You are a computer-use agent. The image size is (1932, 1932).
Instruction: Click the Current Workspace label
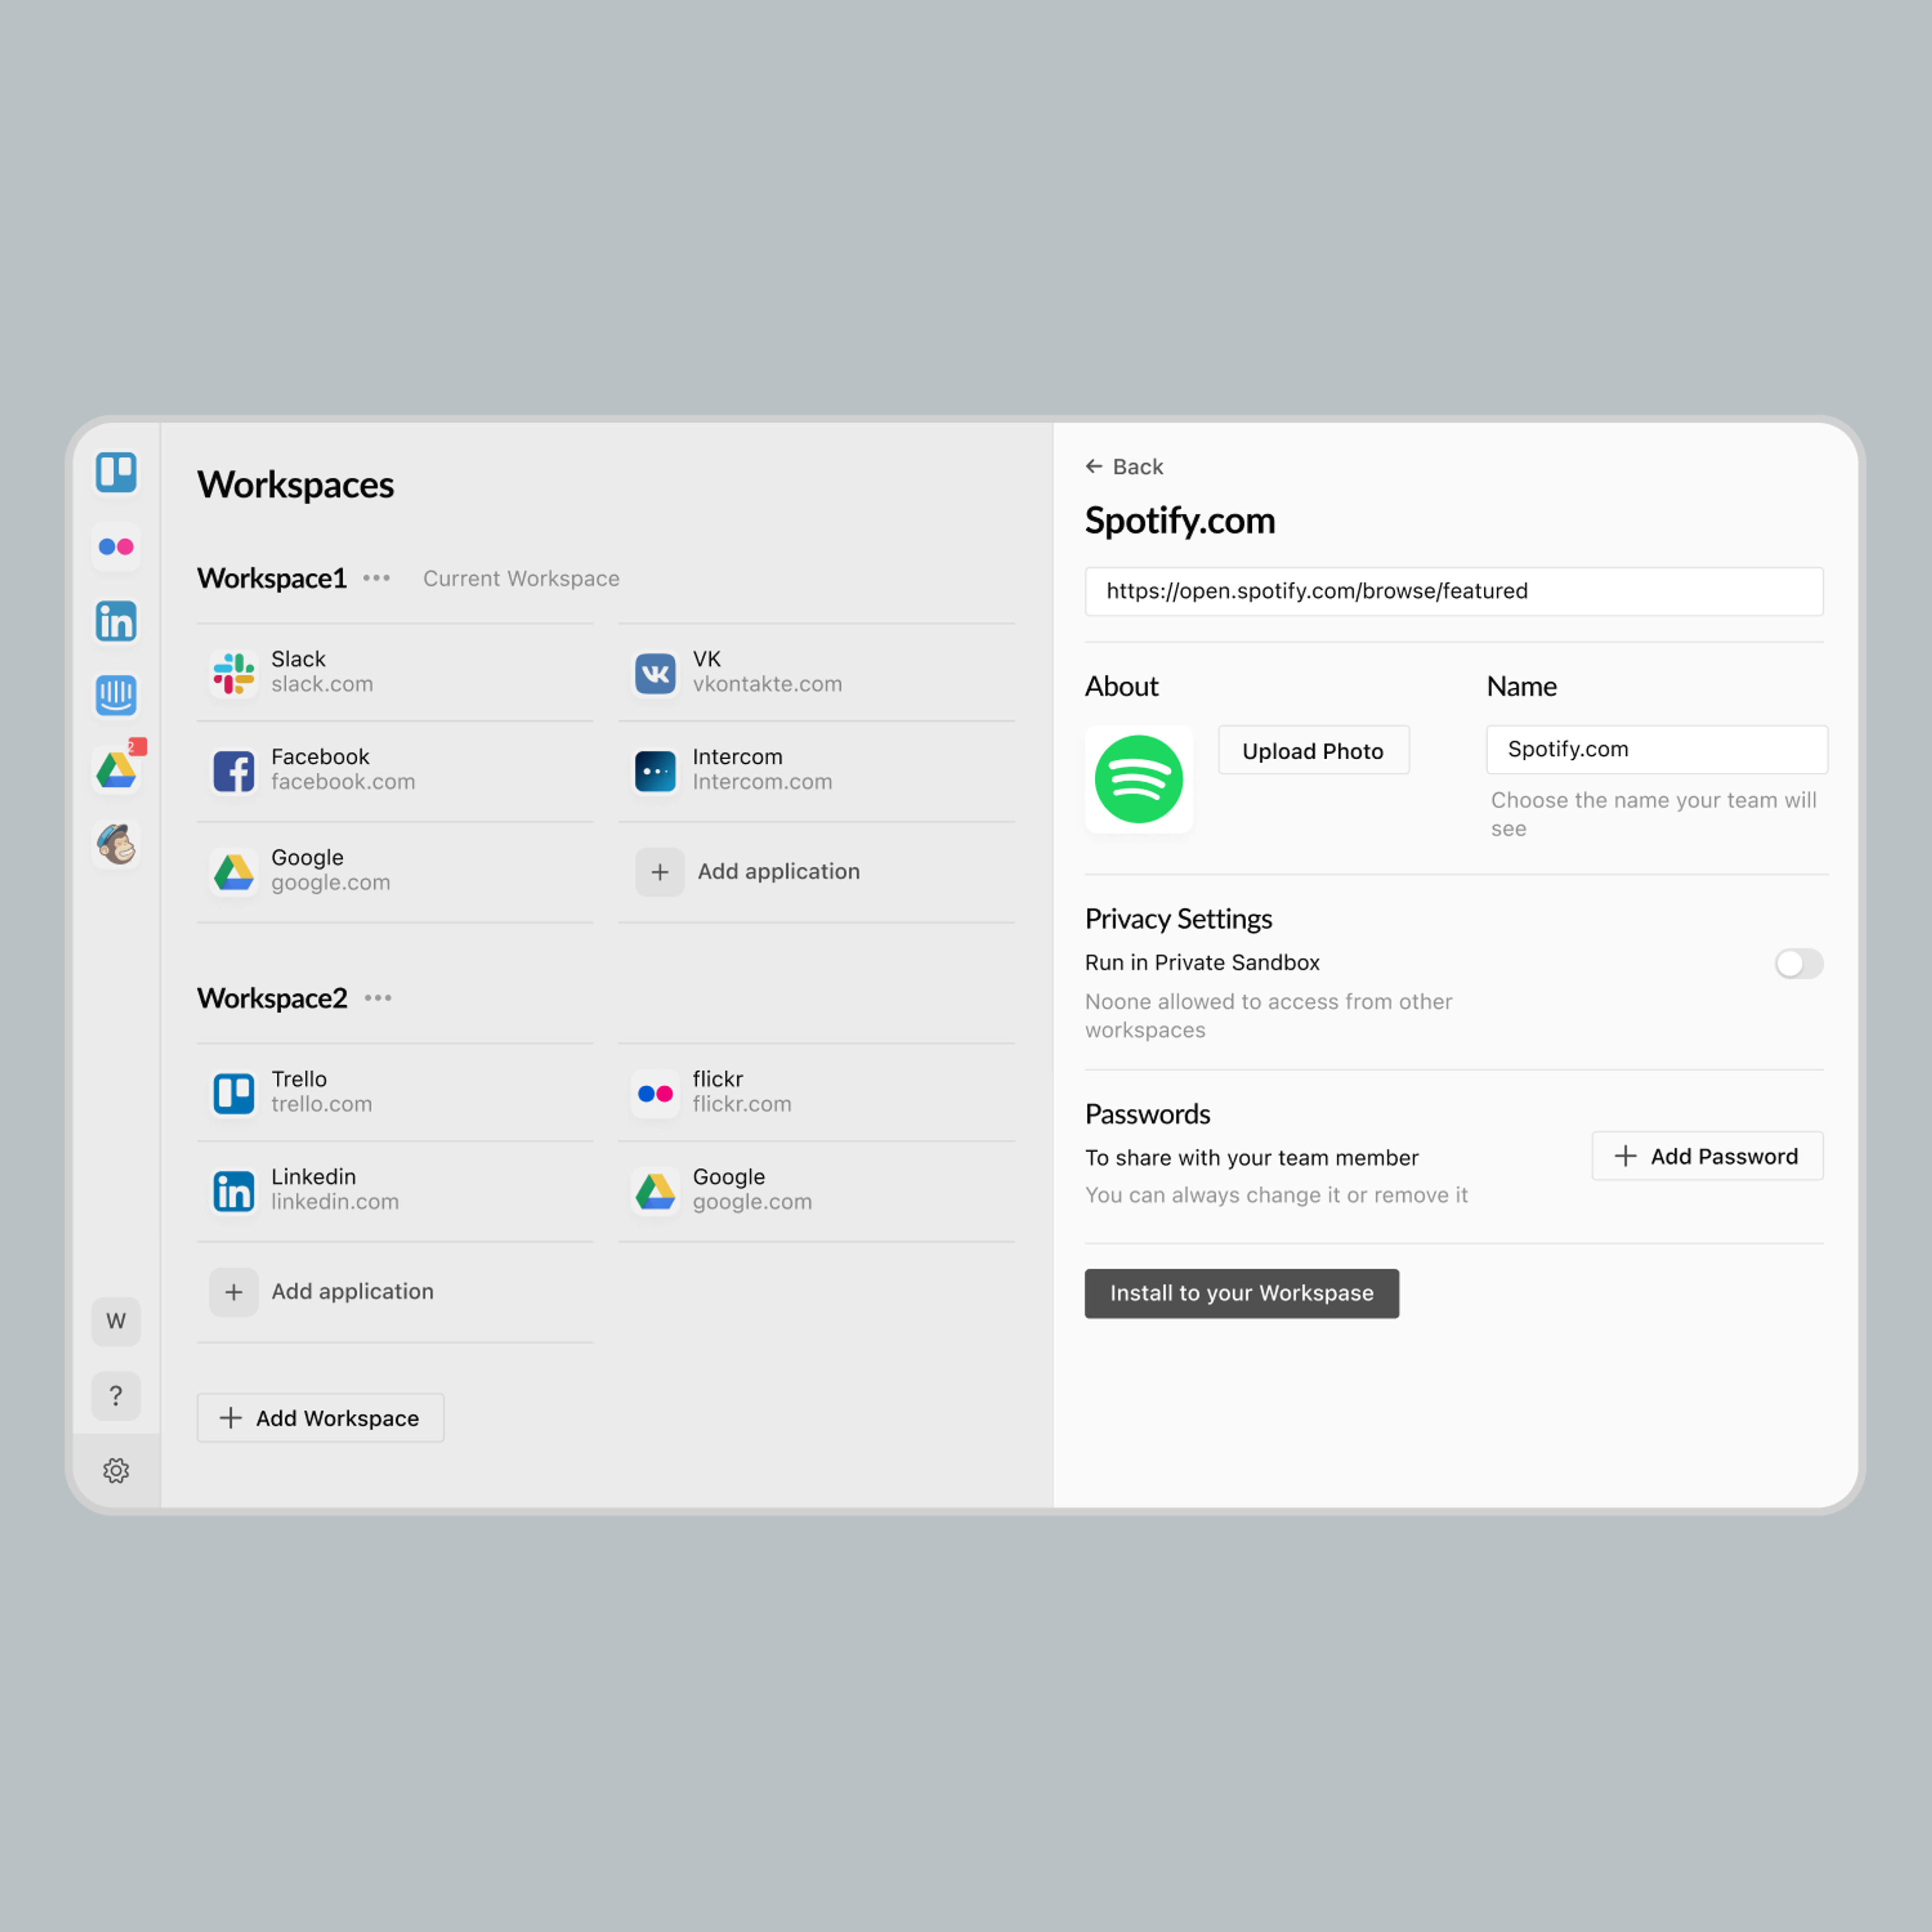pyautogui.click(x=521, y=579)
